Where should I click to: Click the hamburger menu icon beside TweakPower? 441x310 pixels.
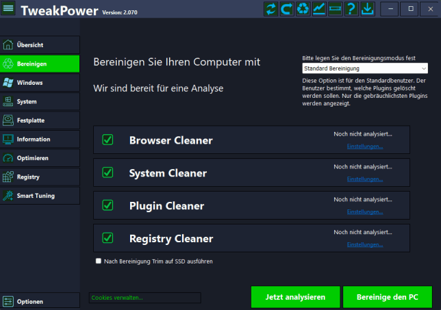click(x=9, y=10)
